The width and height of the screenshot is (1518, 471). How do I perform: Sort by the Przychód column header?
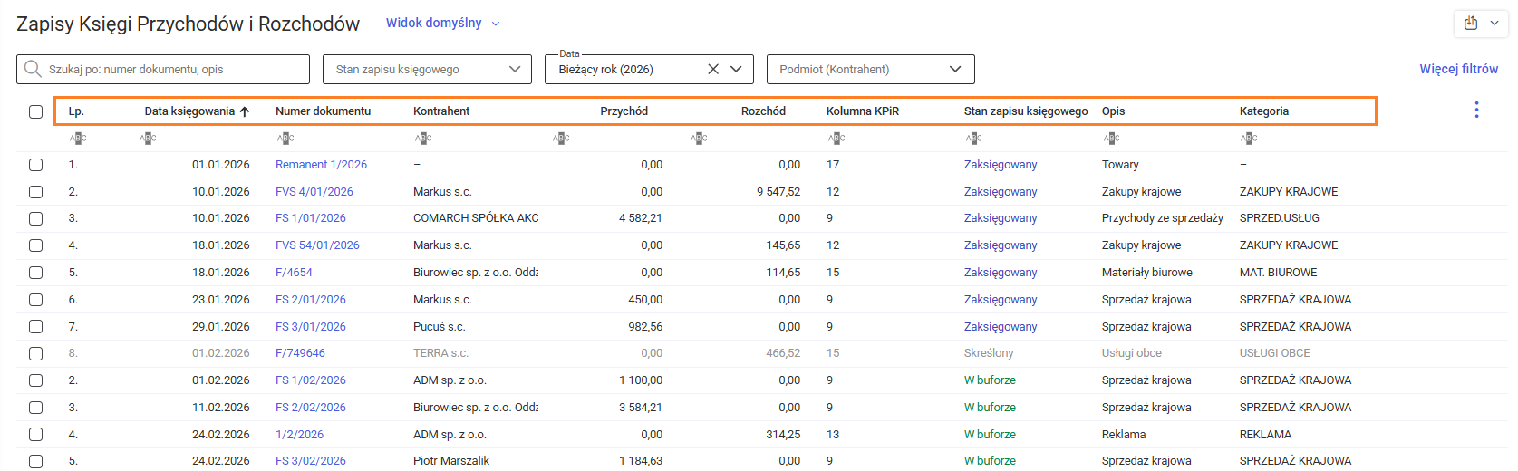[x=624, y=111]
